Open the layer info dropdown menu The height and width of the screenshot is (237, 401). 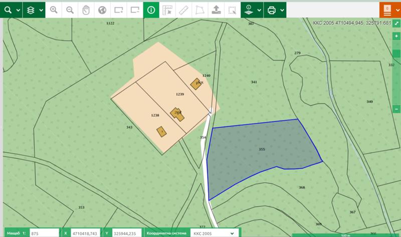[252, 10]
